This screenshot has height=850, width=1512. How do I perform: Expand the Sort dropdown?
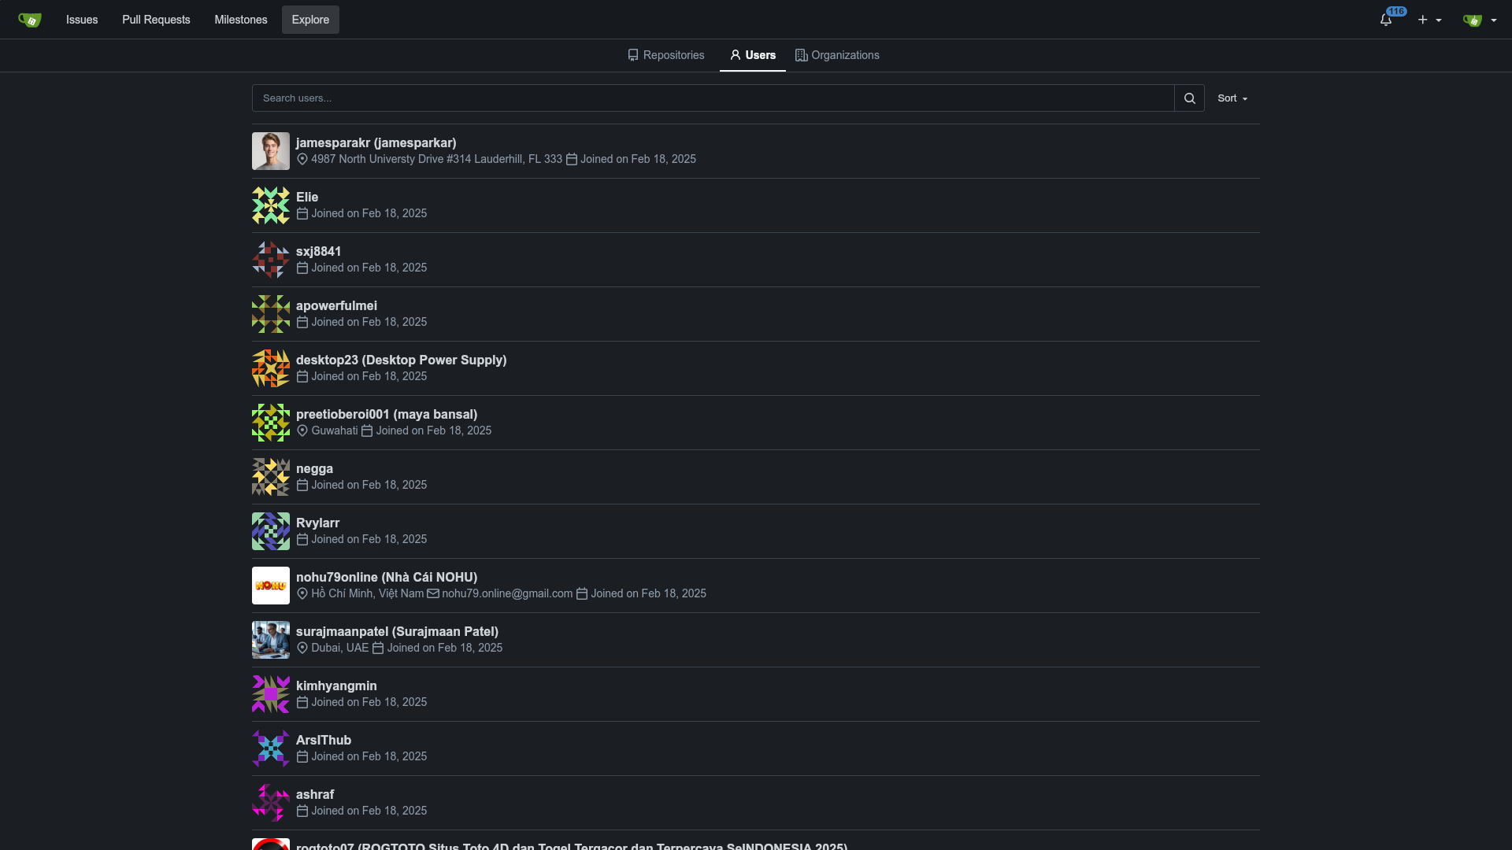tap(1232, 98)
